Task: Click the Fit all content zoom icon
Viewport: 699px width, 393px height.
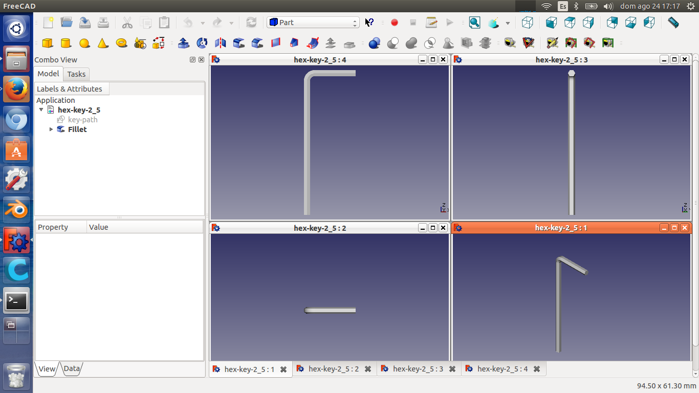Action: click(474, 23)
